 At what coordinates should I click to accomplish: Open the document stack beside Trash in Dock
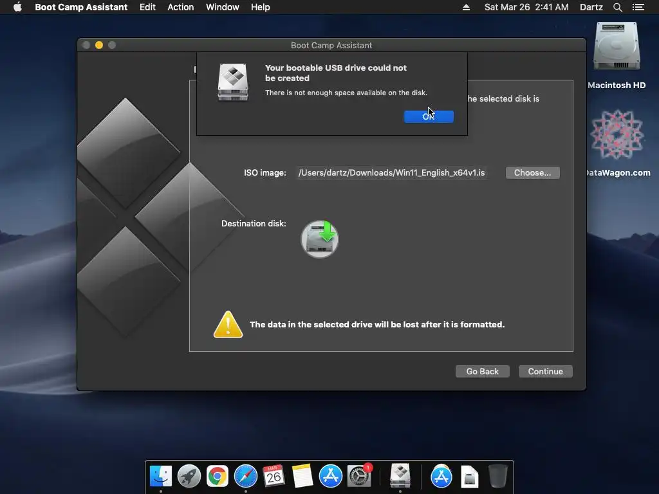[x=469, y=477]
